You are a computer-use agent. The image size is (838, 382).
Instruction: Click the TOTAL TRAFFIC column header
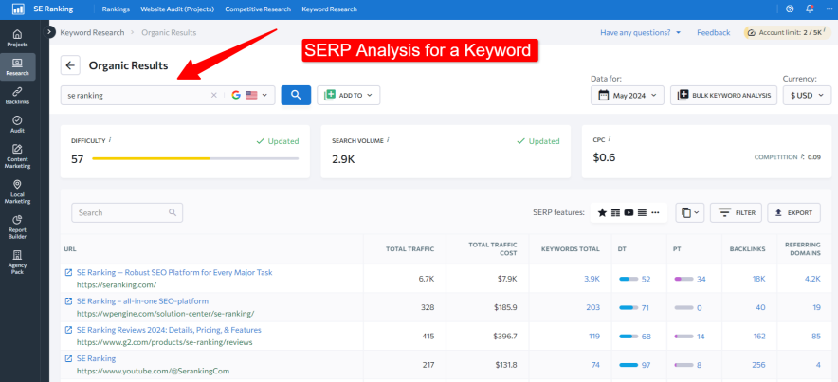pyautogui.click(x=410, y=249)
